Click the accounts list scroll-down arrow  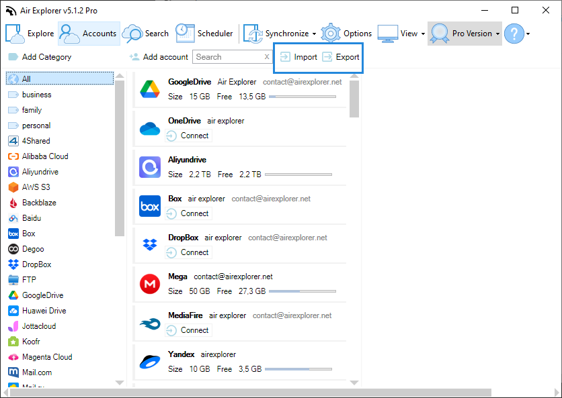point(354,383)
